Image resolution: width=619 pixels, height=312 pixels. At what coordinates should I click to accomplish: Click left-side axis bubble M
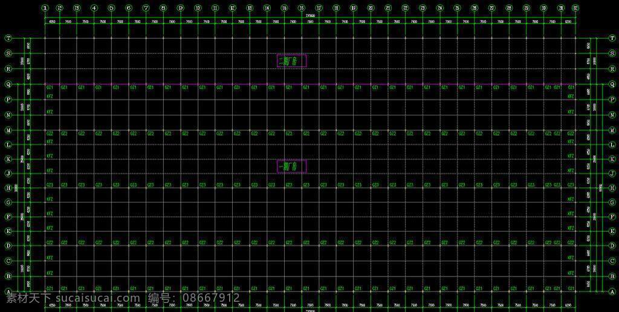point(8,130)
